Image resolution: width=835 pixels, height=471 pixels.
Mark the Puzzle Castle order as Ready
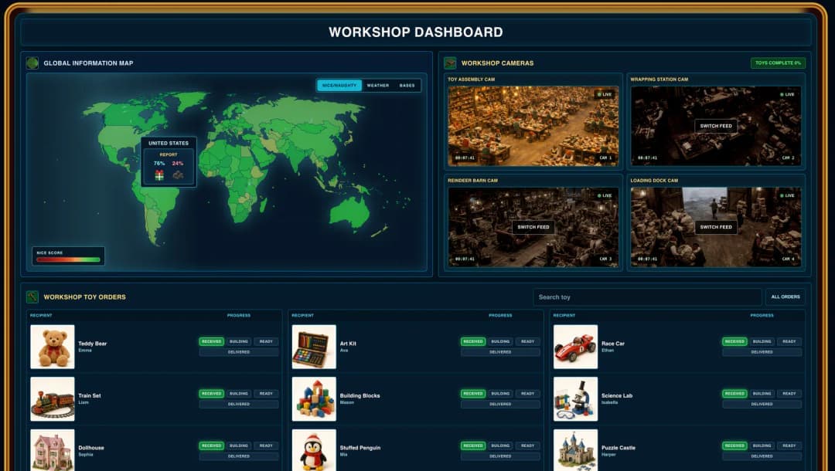coord(789,446)
